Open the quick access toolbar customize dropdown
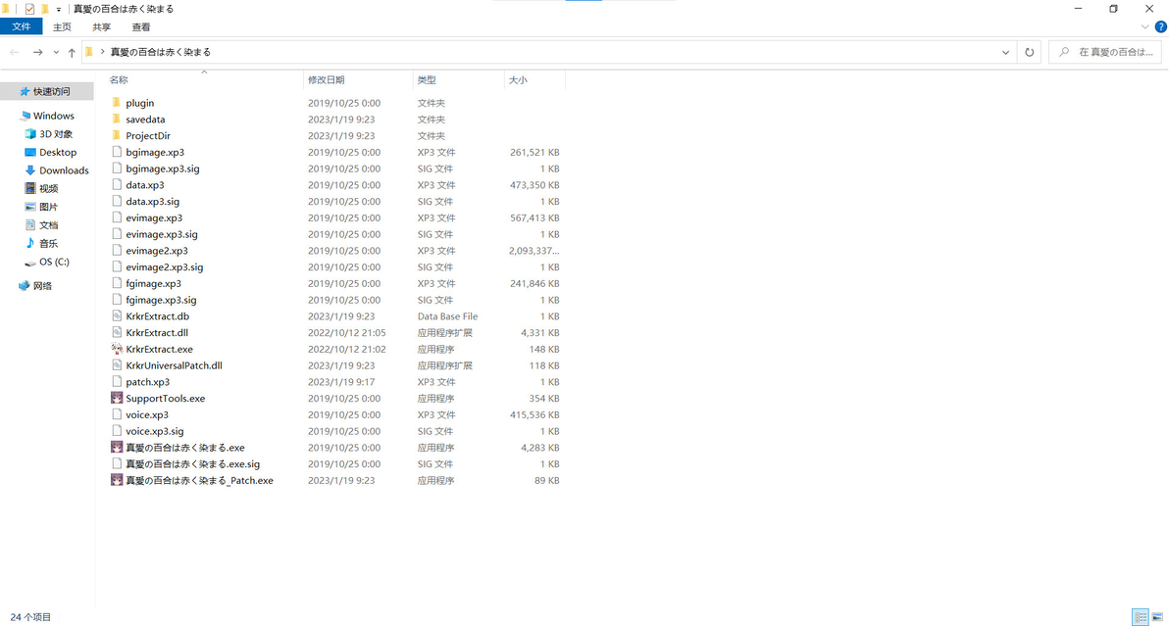The width and height of the screenshot is (1169, 626). tap(59, 9)
